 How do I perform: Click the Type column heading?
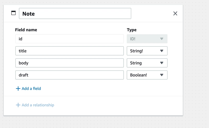pos(132,30)
